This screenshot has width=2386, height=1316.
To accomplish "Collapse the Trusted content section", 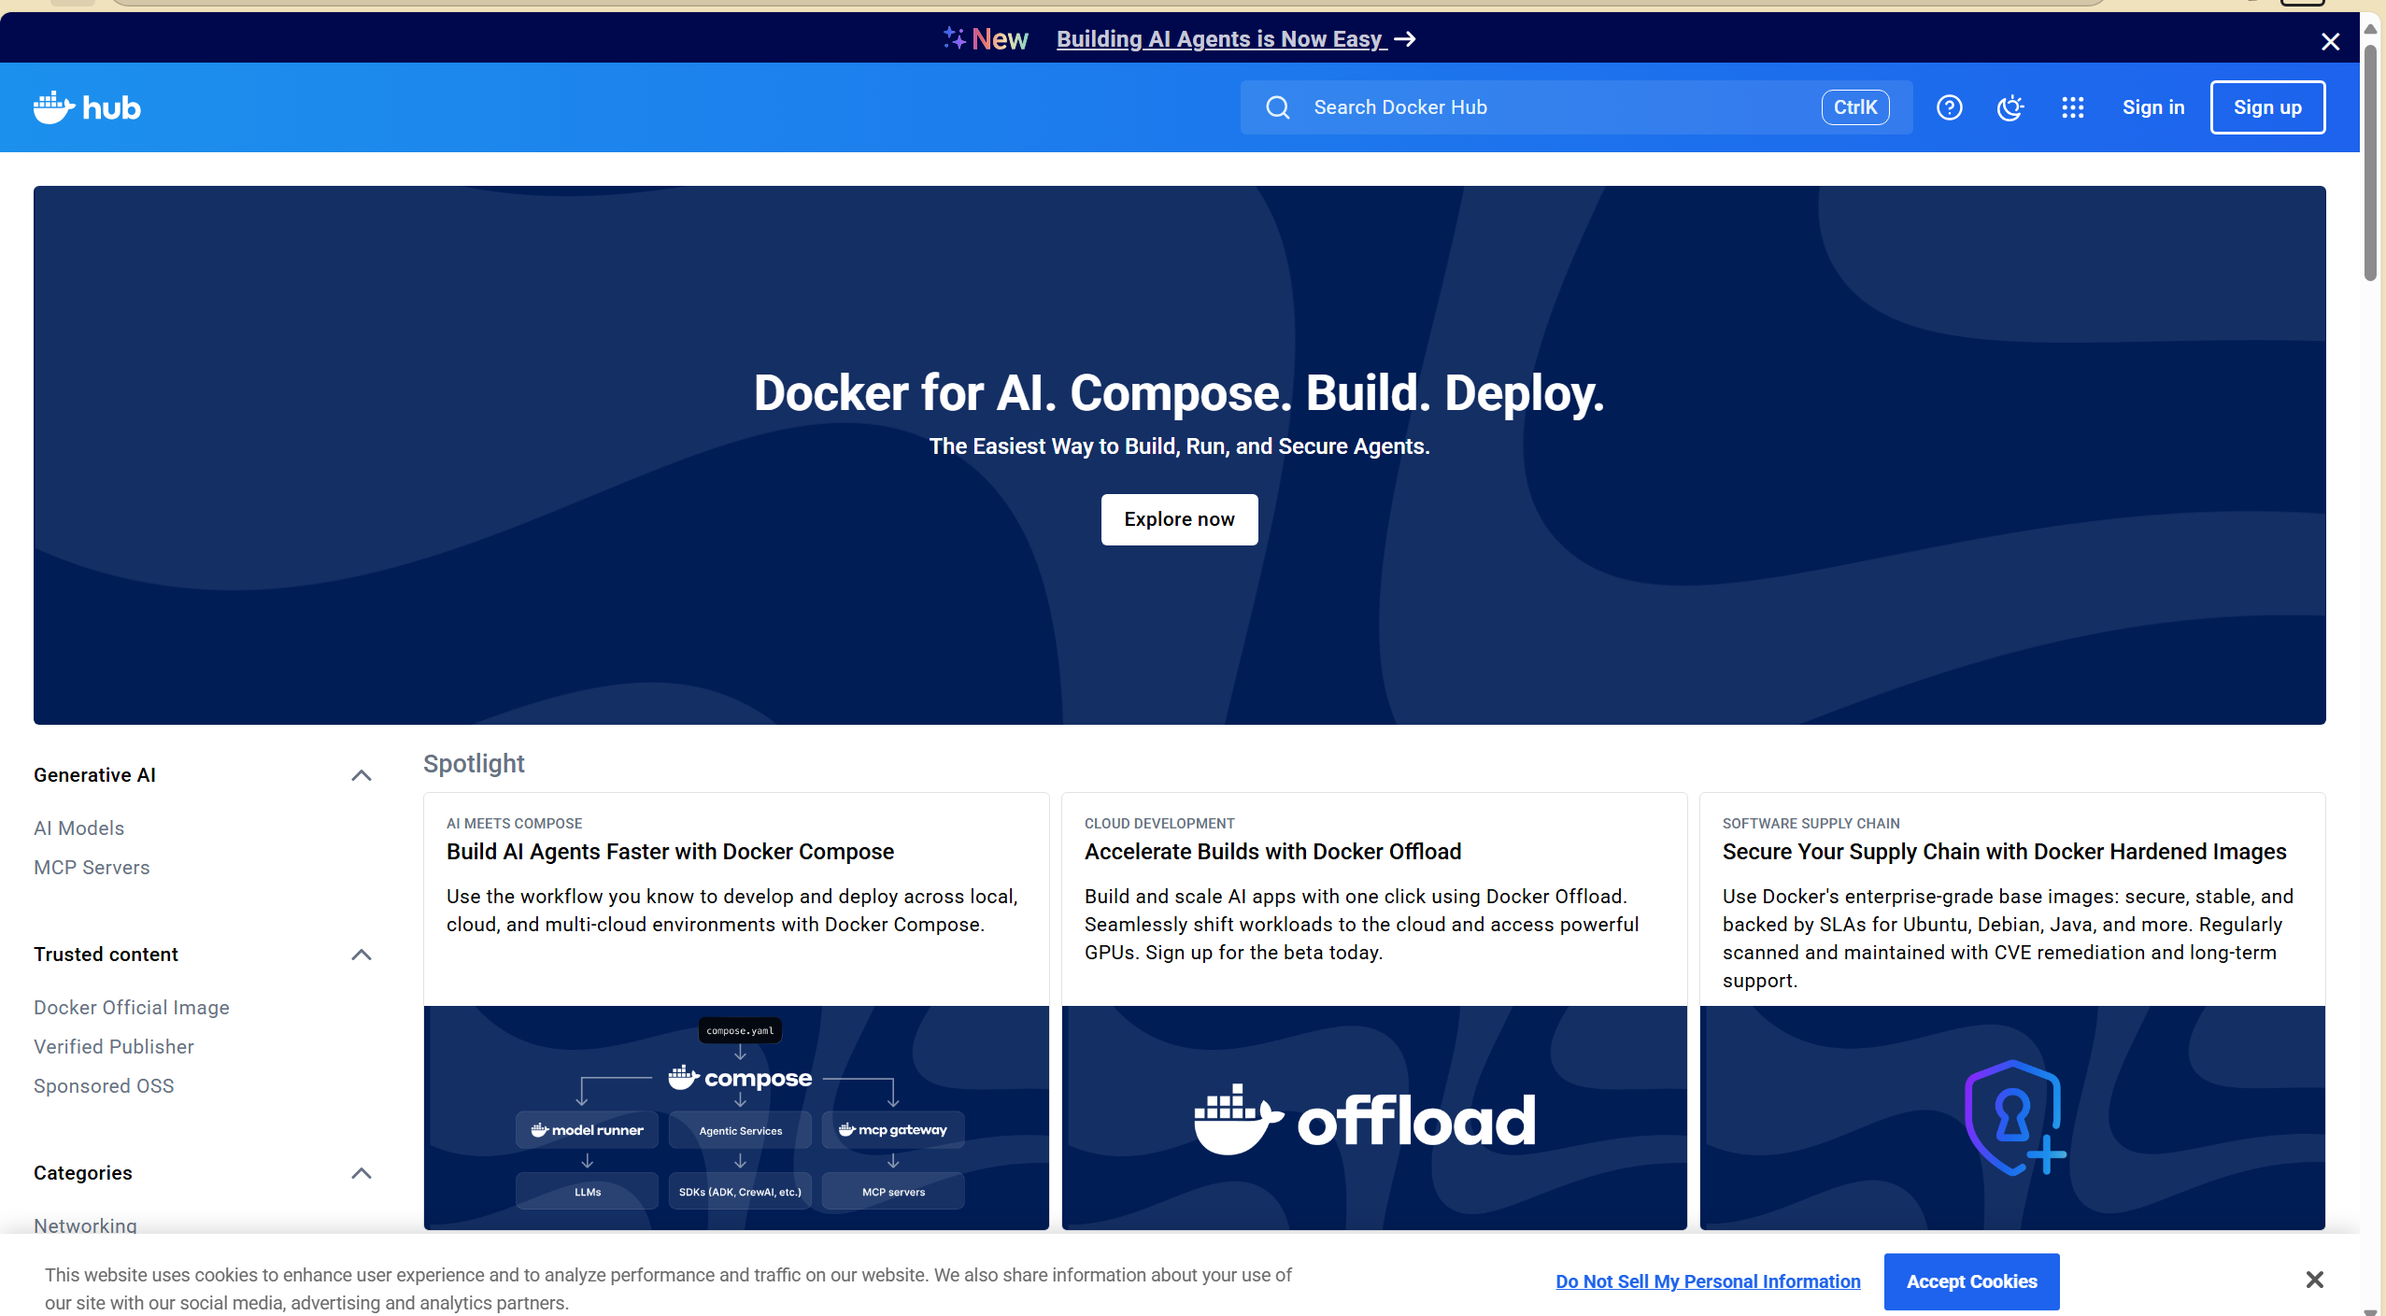I will point(362,955).
